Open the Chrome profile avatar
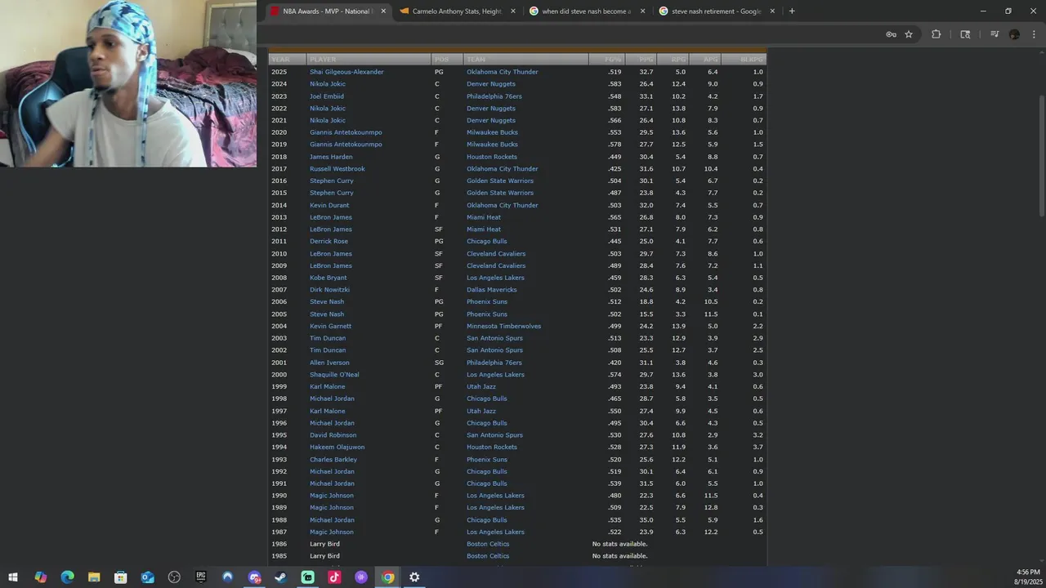Image resolution: width=1046 pixels, height=588 pixels. 1014,34
